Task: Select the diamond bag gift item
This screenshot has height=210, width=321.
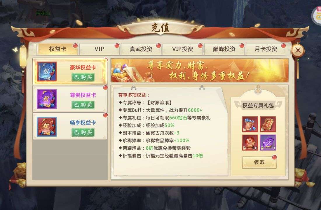Action: [x=250, y=124]
